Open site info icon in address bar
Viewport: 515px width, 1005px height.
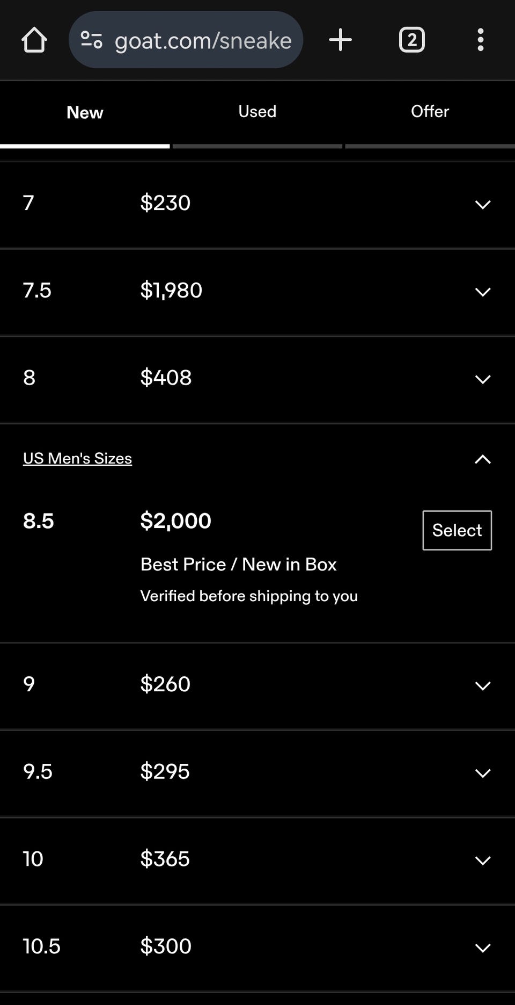pos(91,40)
